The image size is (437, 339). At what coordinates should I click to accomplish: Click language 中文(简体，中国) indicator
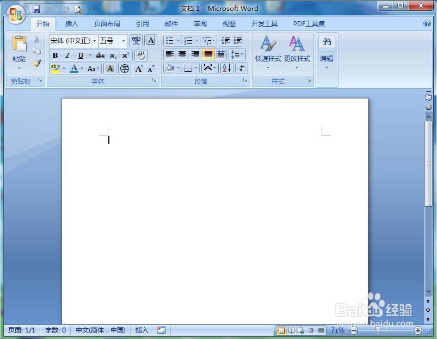point(101,330)
